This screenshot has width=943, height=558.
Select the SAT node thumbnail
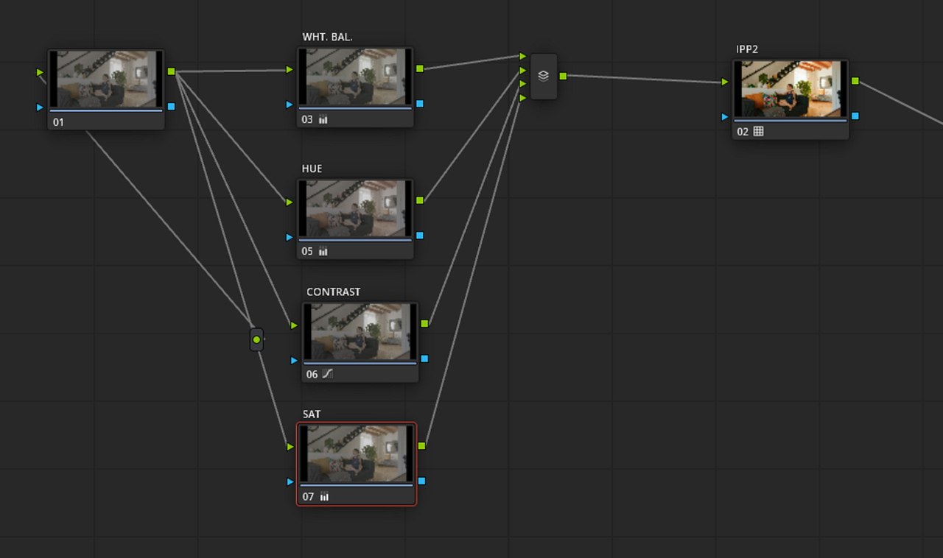[x=357, y=454]
